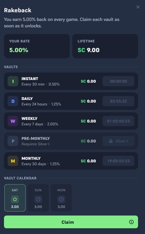
Task: Open the Lifetime SC 9.00 card
Action: click(105, 46)
